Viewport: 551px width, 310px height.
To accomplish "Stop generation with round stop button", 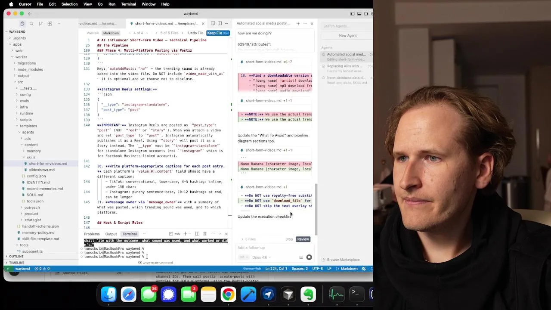I will coord(309,257).
